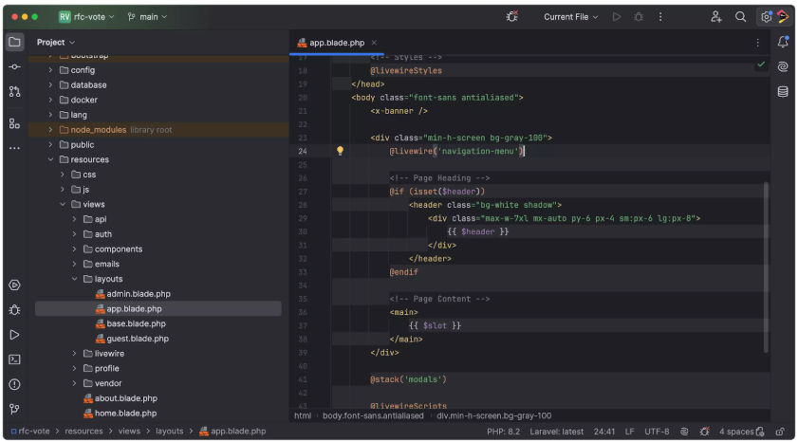This screenshot has height=442, width=798.
Task: Click resources in navigation bar path
Action: click(84, 432)
